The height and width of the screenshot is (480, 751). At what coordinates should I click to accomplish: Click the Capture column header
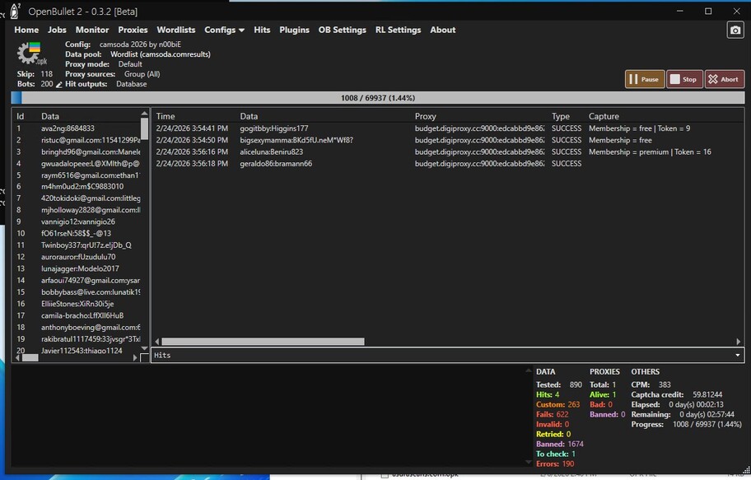click(x=604, y=116)
